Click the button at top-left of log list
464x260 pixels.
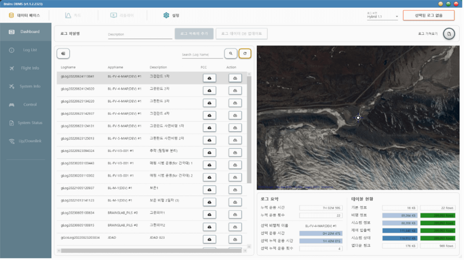[63, 53]
